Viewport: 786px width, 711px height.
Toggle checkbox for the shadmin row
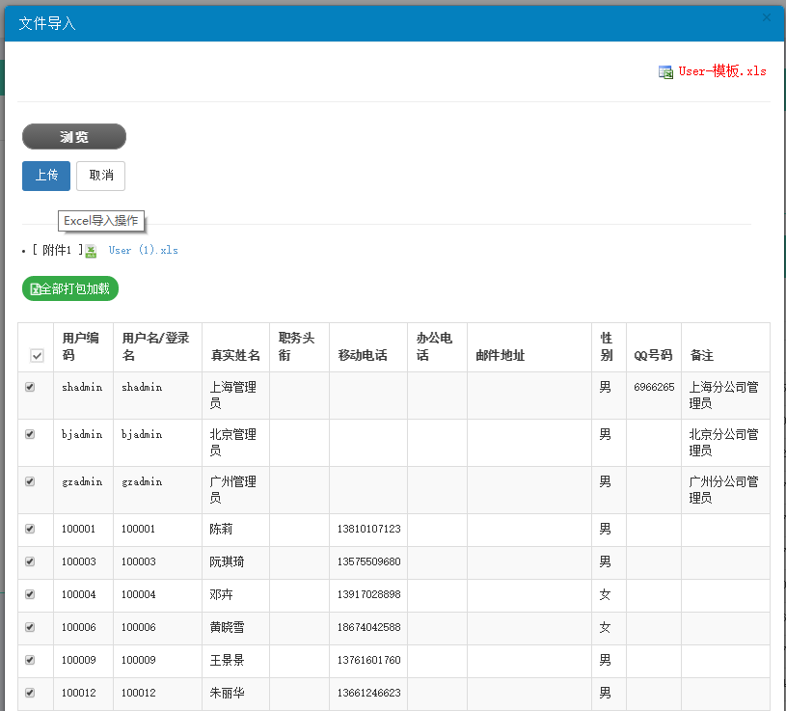(30, 387)
